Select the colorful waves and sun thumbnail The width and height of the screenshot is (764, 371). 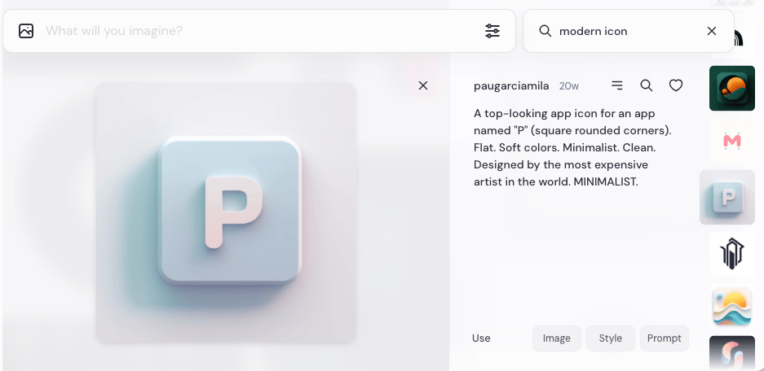pyautogui.click(x=731, y=306)
